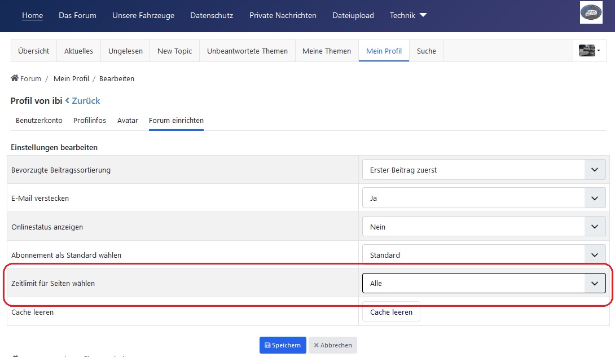Switch to the Profilinfos tab

[x=90, y=121]
